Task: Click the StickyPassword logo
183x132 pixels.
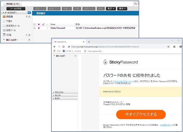Action: 120,62
